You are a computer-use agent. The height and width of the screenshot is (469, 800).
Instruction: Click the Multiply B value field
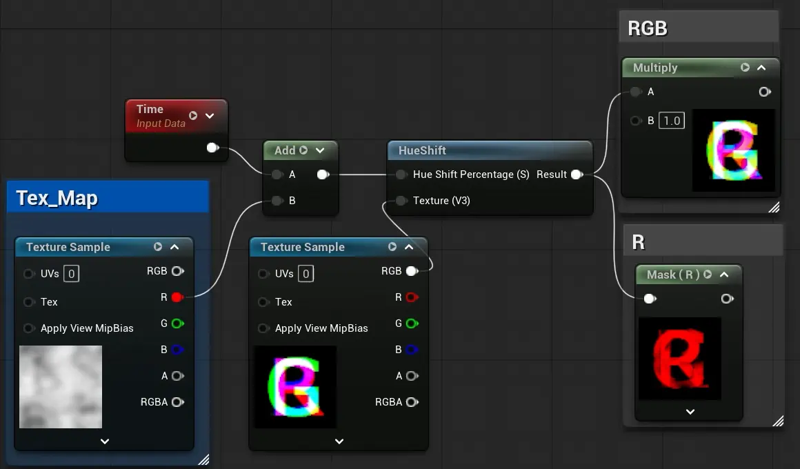tap(671, 121)
